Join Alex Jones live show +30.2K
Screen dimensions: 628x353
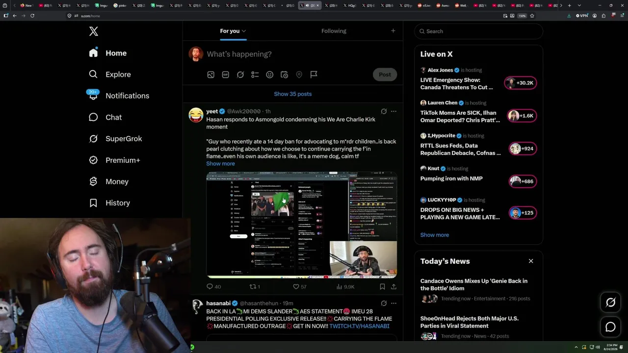(x=521, y=83)
